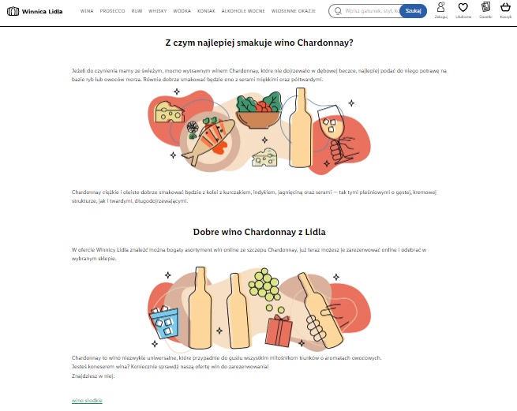The height and width of the screenshot is (411, 517).
Task: Open the WINA menu item
Action: pyautogui.click(x=87, y=11)
